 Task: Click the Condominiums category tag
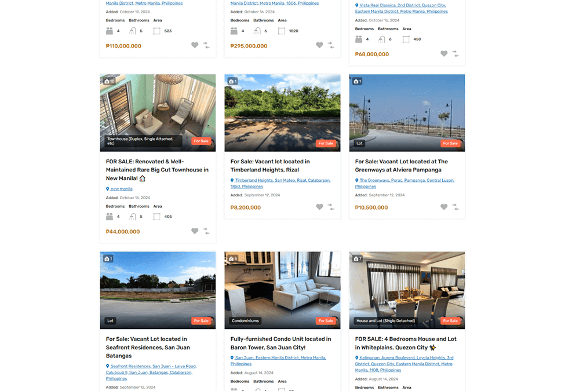point(245,321)
